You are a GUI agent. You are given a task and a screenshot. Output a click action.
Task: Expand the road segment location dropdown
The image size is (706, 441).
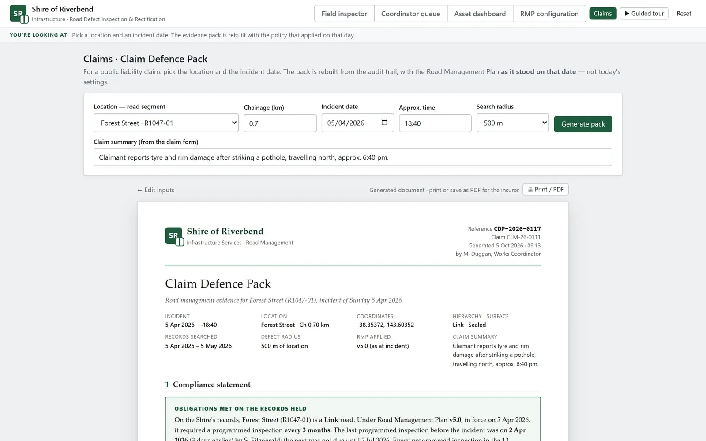click(166, 123)
